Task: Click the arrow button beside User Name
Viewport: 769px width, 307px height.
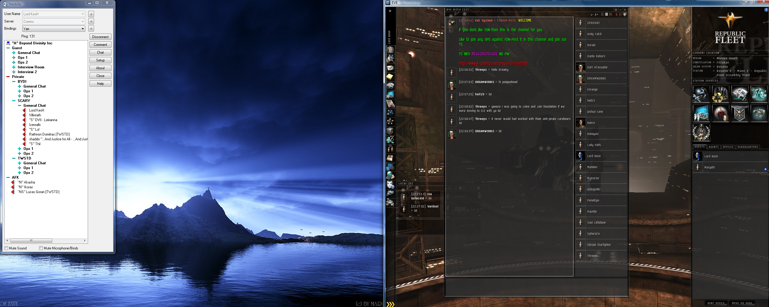Action: [91, 14]
